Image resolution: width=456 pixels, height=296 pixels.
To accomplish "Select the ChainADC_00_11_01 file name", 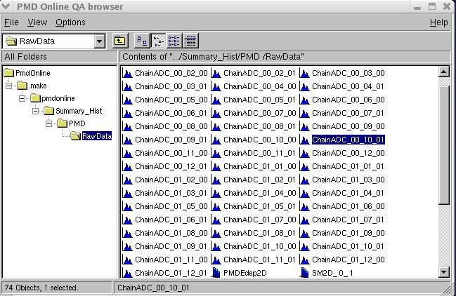I will (x=259, y=153).
